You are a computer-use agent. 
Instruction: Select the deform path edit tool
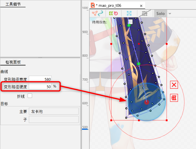tap(101, 13)
